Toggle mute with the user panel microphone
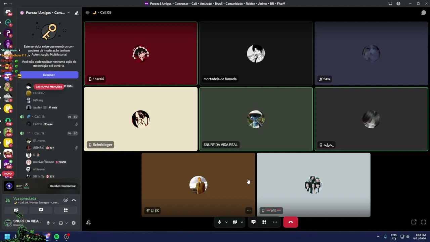430x242 pixels. [48, 223]
